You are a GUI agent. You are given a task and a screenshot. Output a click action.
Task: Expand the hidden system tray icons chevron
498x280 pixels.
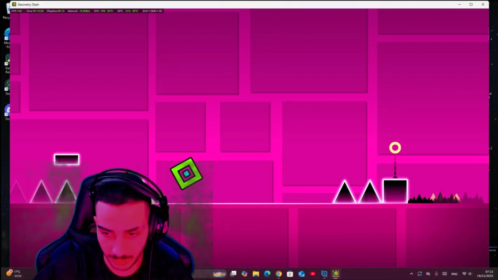(x=412, y=274)
